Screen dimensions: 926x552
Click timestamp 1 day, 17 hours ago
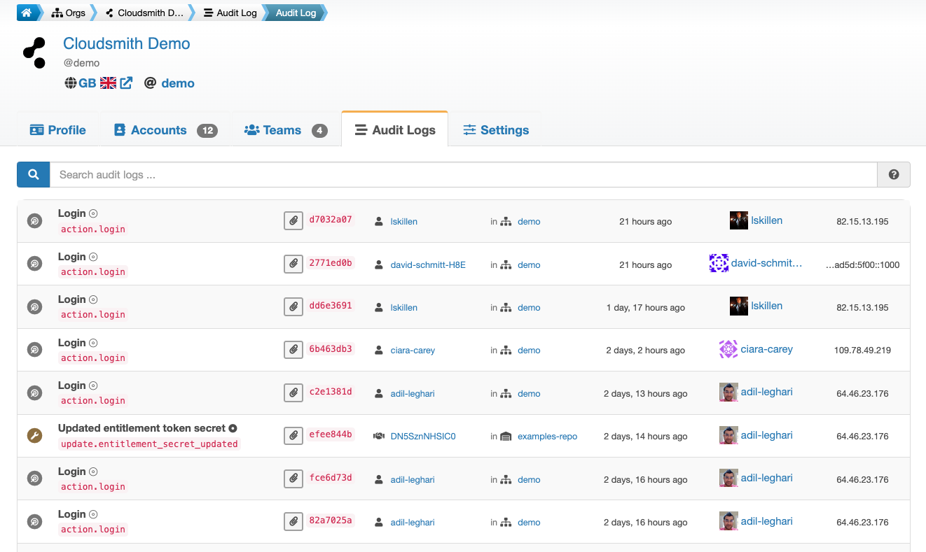[646, 308]
